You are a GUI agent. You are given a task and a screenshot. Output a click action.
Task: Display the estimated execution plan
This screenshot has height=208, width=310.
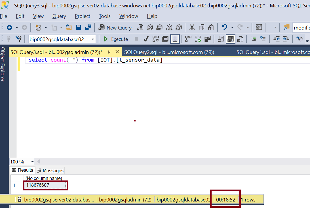pos(156,39)
